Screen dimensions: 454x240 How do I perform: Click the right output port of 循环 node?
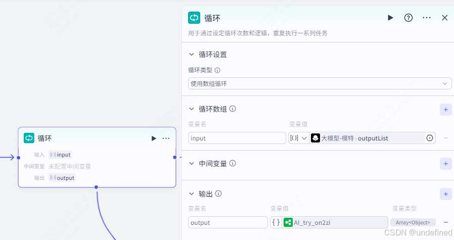[x=174, y=157]
